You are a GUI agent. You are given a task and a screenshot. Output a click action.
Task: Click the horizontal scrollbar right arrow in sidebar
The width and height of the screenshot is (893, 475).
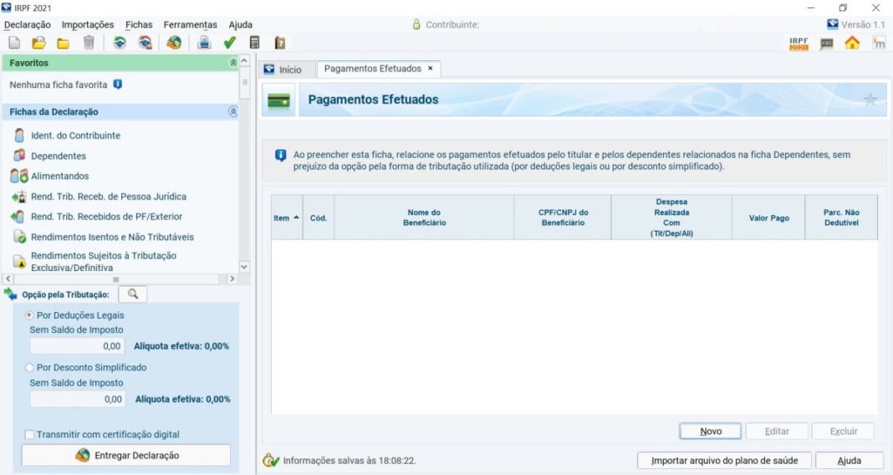[232, 279]
